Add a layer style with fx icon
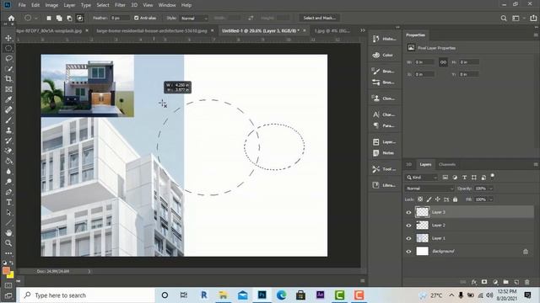This screenshot has height=303, width=540. [474, 282]
